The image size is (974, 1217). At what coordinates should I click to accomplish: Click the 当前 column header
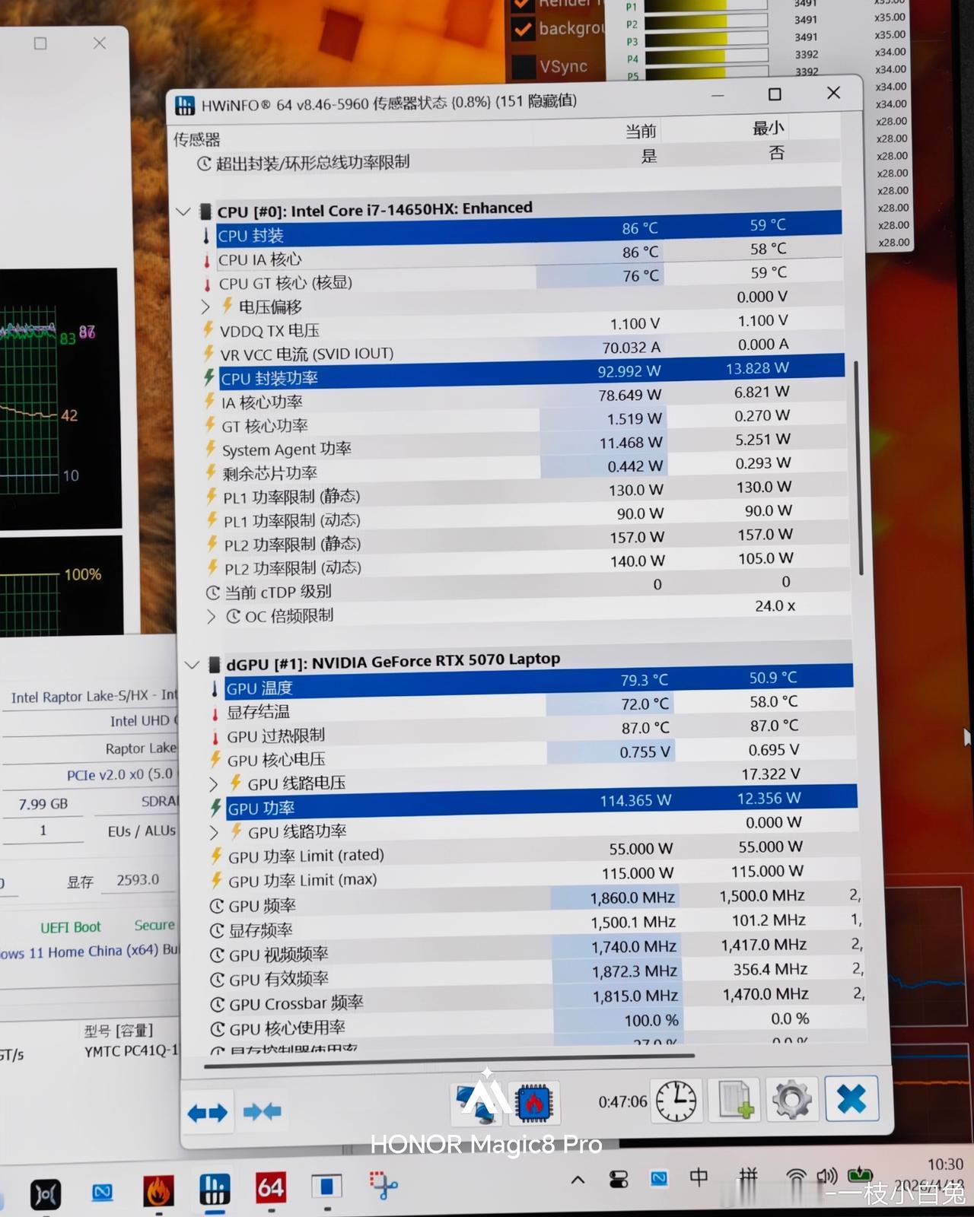[641, 132]
